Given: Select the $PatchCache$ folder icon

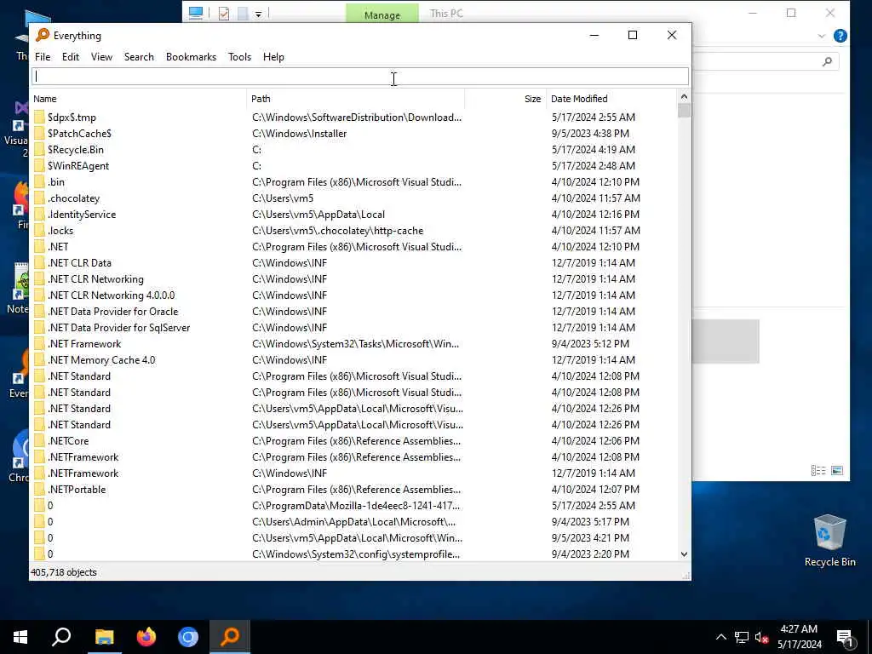Looking at the screenshot, I should [x=39, y=134].
